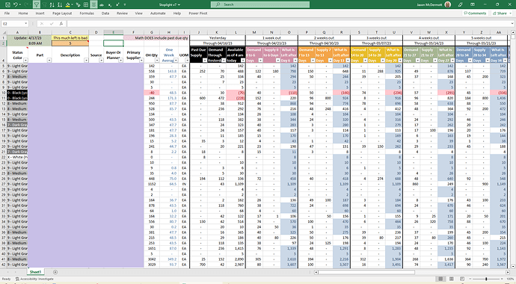Adjust the zoom slider in status bar

(x=486, y=279)
